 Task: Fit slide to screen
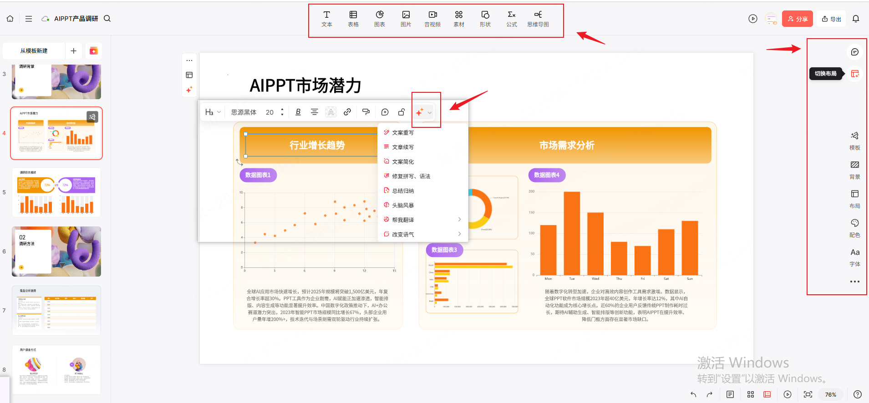[x=808, y=394]
